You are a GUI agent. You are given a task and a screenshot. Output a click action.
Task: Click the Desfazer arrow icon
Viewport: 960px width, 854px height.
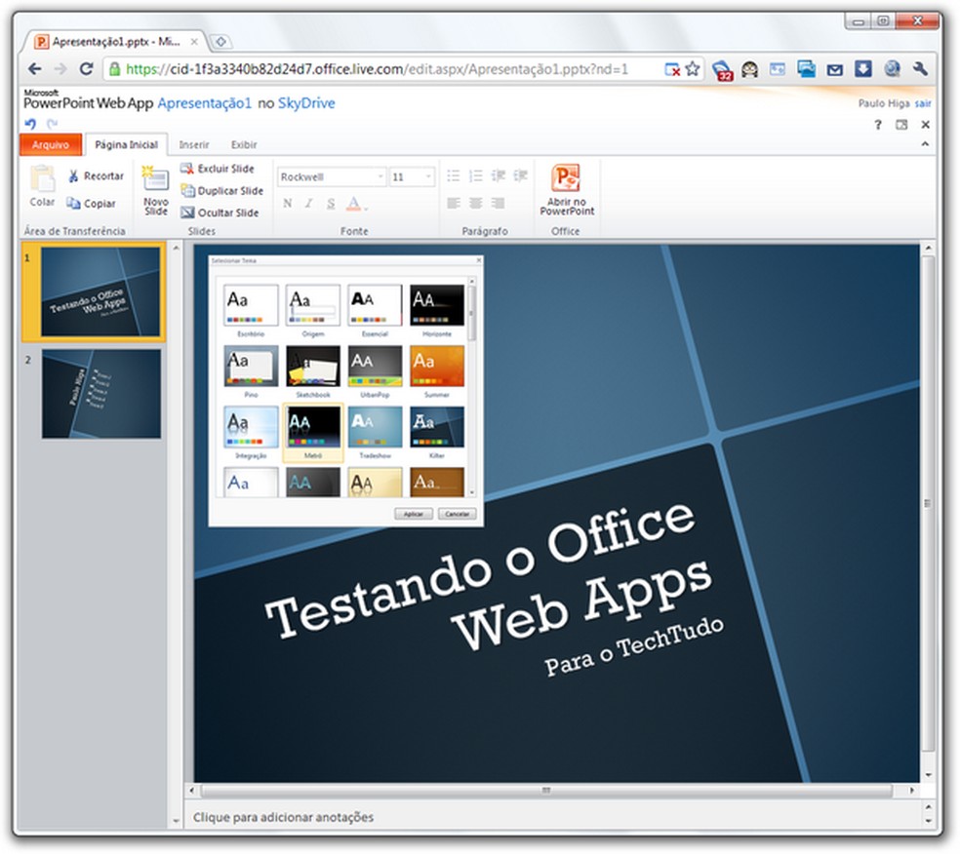click(x=30, y=124)
